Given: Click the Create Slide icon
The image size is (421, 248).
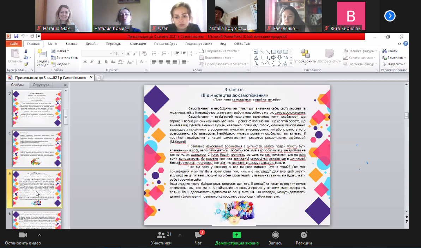Looking at the screenshot, I should (43, 54).
